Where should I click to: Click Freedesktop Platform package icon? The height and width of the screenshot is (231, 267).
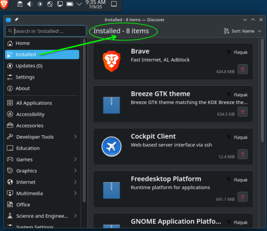tap(111, 190)
